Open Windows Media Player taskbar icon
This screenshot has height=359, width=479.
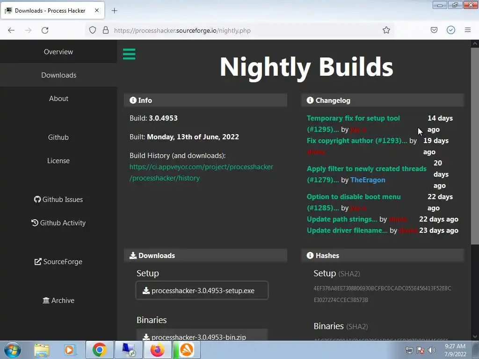coord(70,350)
